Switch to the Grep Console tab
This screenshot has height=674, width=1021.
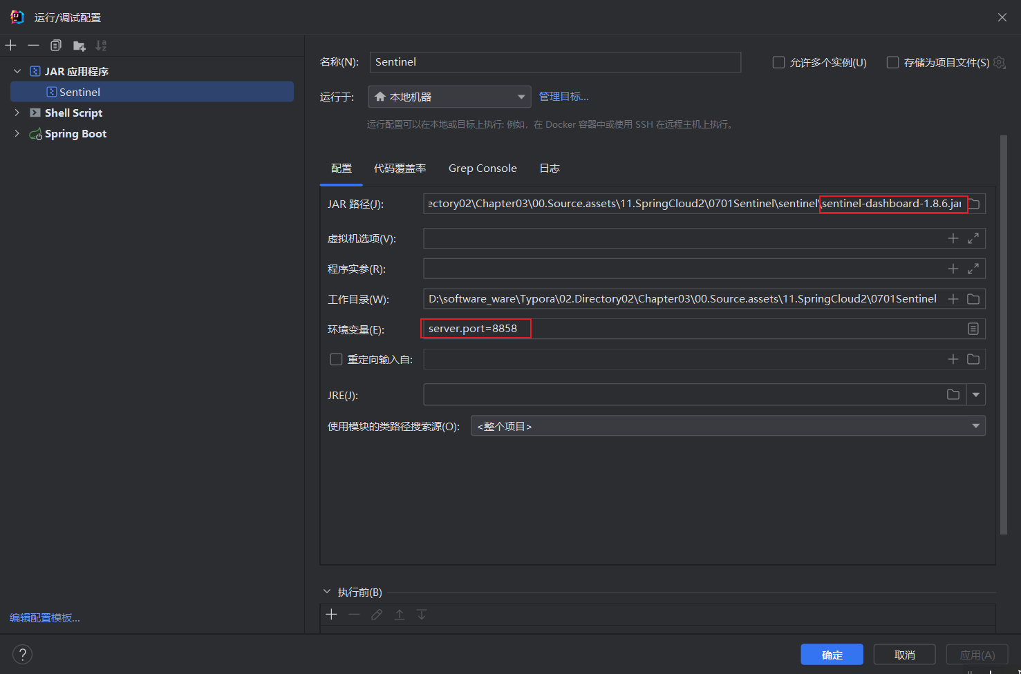coord(483,168)
